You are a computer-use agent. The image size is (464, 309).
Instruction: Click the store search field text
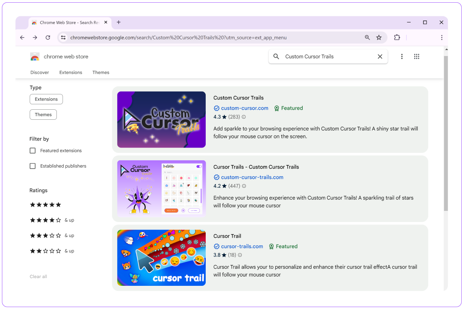tap(309, 56)
